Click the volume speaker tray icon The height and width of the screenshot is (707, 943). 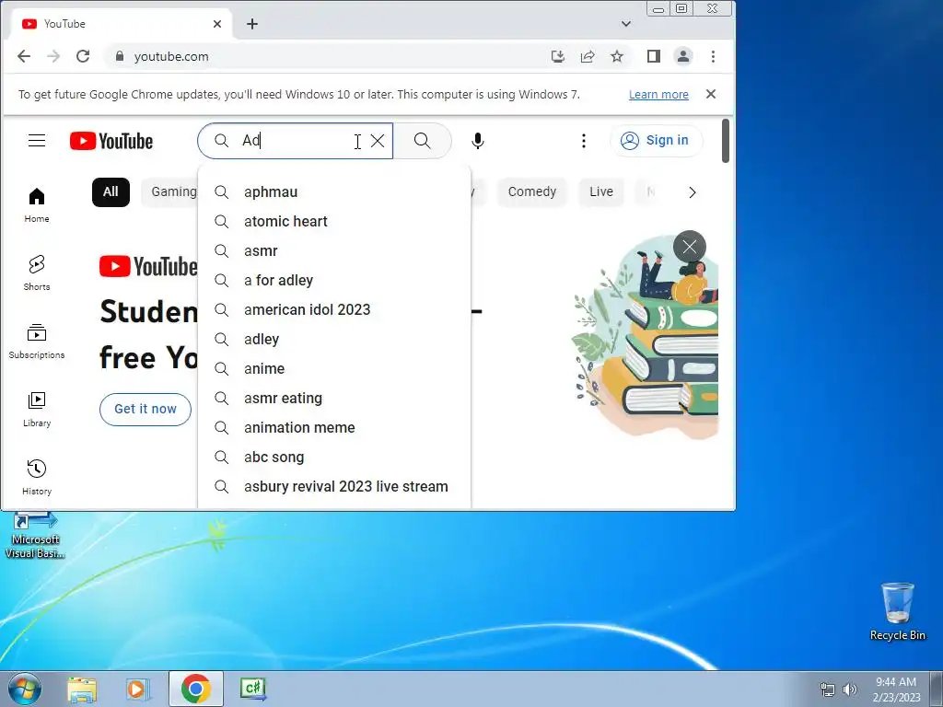(850, 689)
